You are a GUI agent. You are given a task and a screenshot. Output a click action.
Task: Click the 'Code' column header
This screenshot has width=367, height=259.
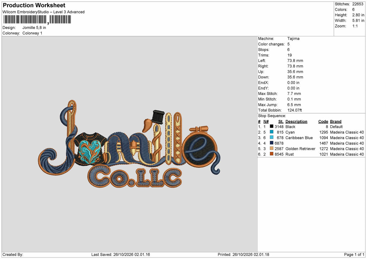323,121
